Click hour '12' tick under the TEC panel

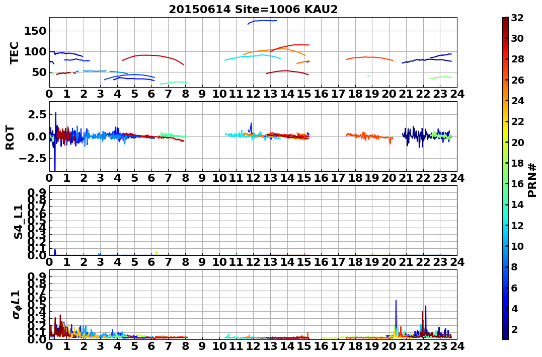253,94
